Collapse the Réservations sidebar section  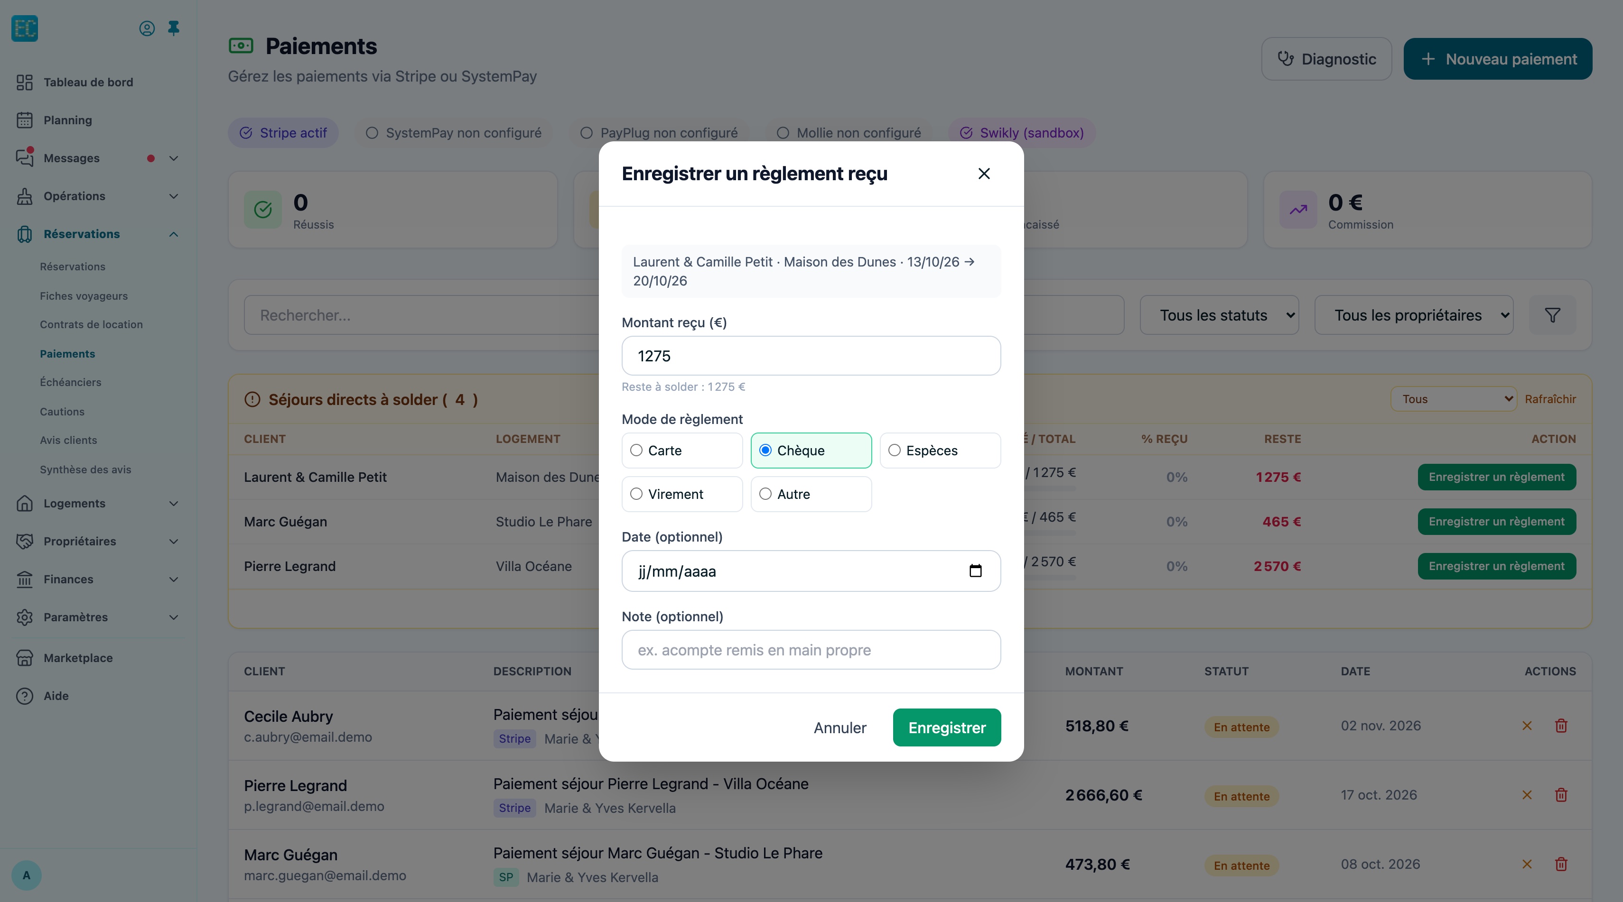[x=174, y=234]
